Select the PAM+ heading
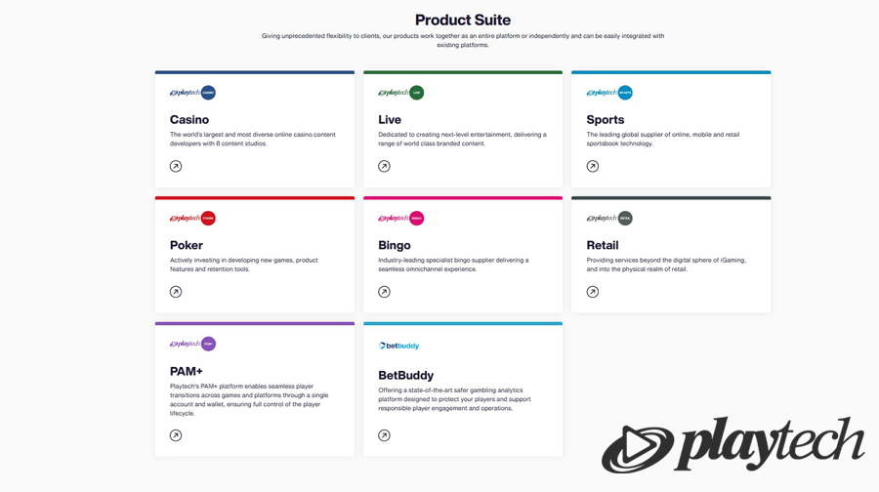The image size is (879, 492). pos(187,371)
